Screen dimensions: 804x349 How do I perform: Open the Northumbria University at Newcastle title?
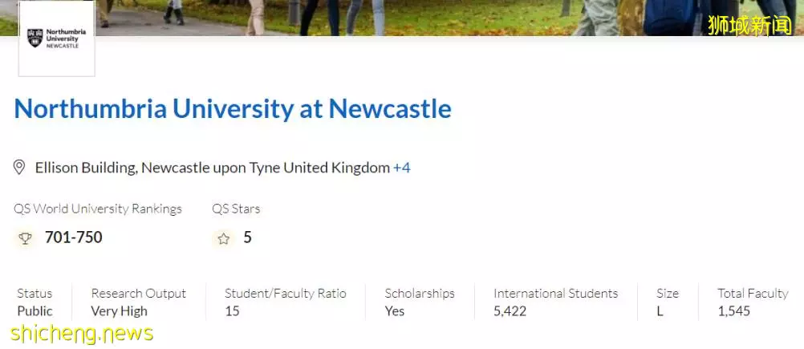(x=232, y=108)
